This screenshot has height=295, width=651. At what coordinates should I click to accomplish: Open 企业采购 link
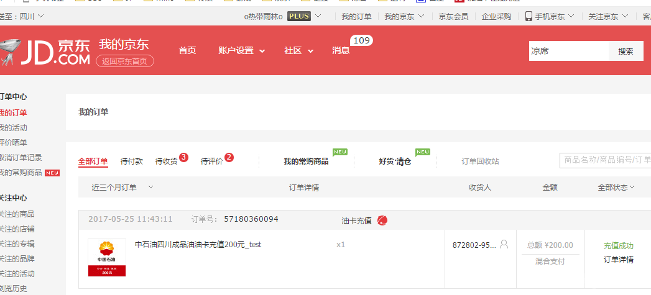[x=497, y=16]
